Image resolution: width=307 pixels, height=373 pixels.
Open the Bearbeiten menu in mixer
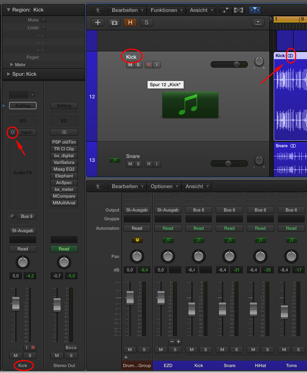pos(127,186)
